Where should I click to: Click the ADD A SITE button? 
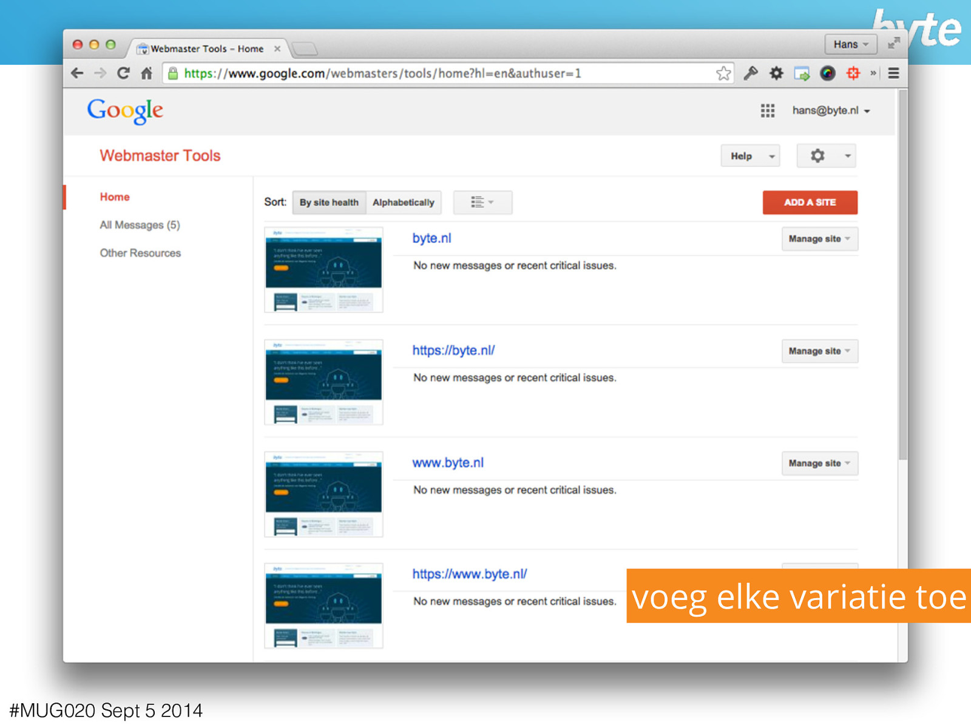point(810,203)
